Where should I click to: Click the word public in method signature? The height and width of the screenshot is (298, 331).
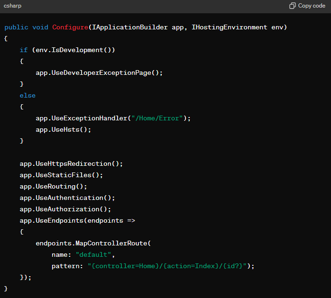(x=16, y=27)
